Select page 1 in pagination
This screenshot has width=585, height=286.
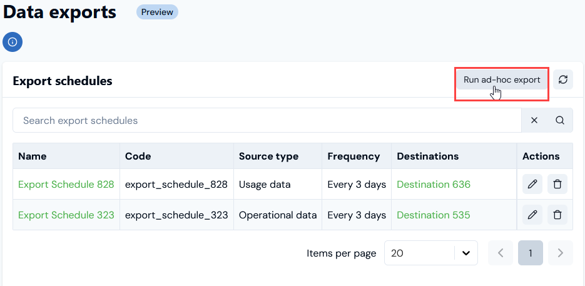tap(531, 253)
